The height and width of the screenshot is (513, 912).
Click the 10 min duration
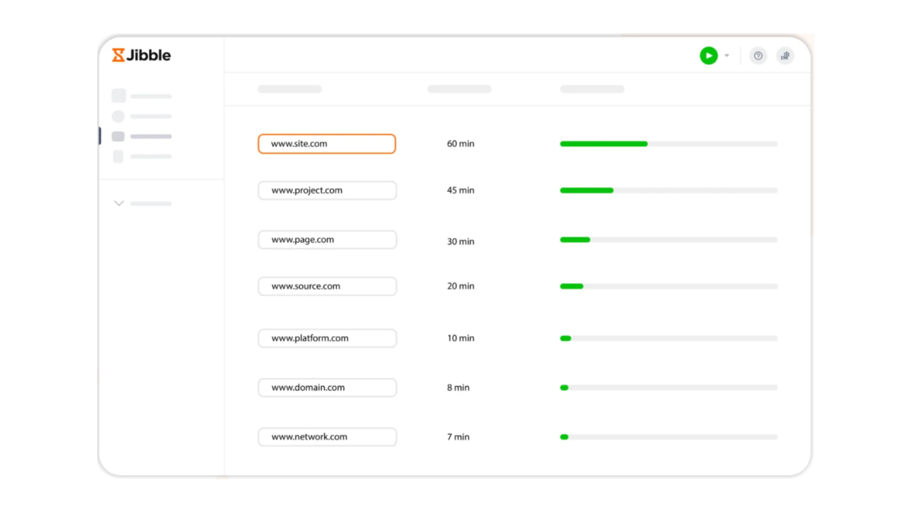tap(460, 338)
